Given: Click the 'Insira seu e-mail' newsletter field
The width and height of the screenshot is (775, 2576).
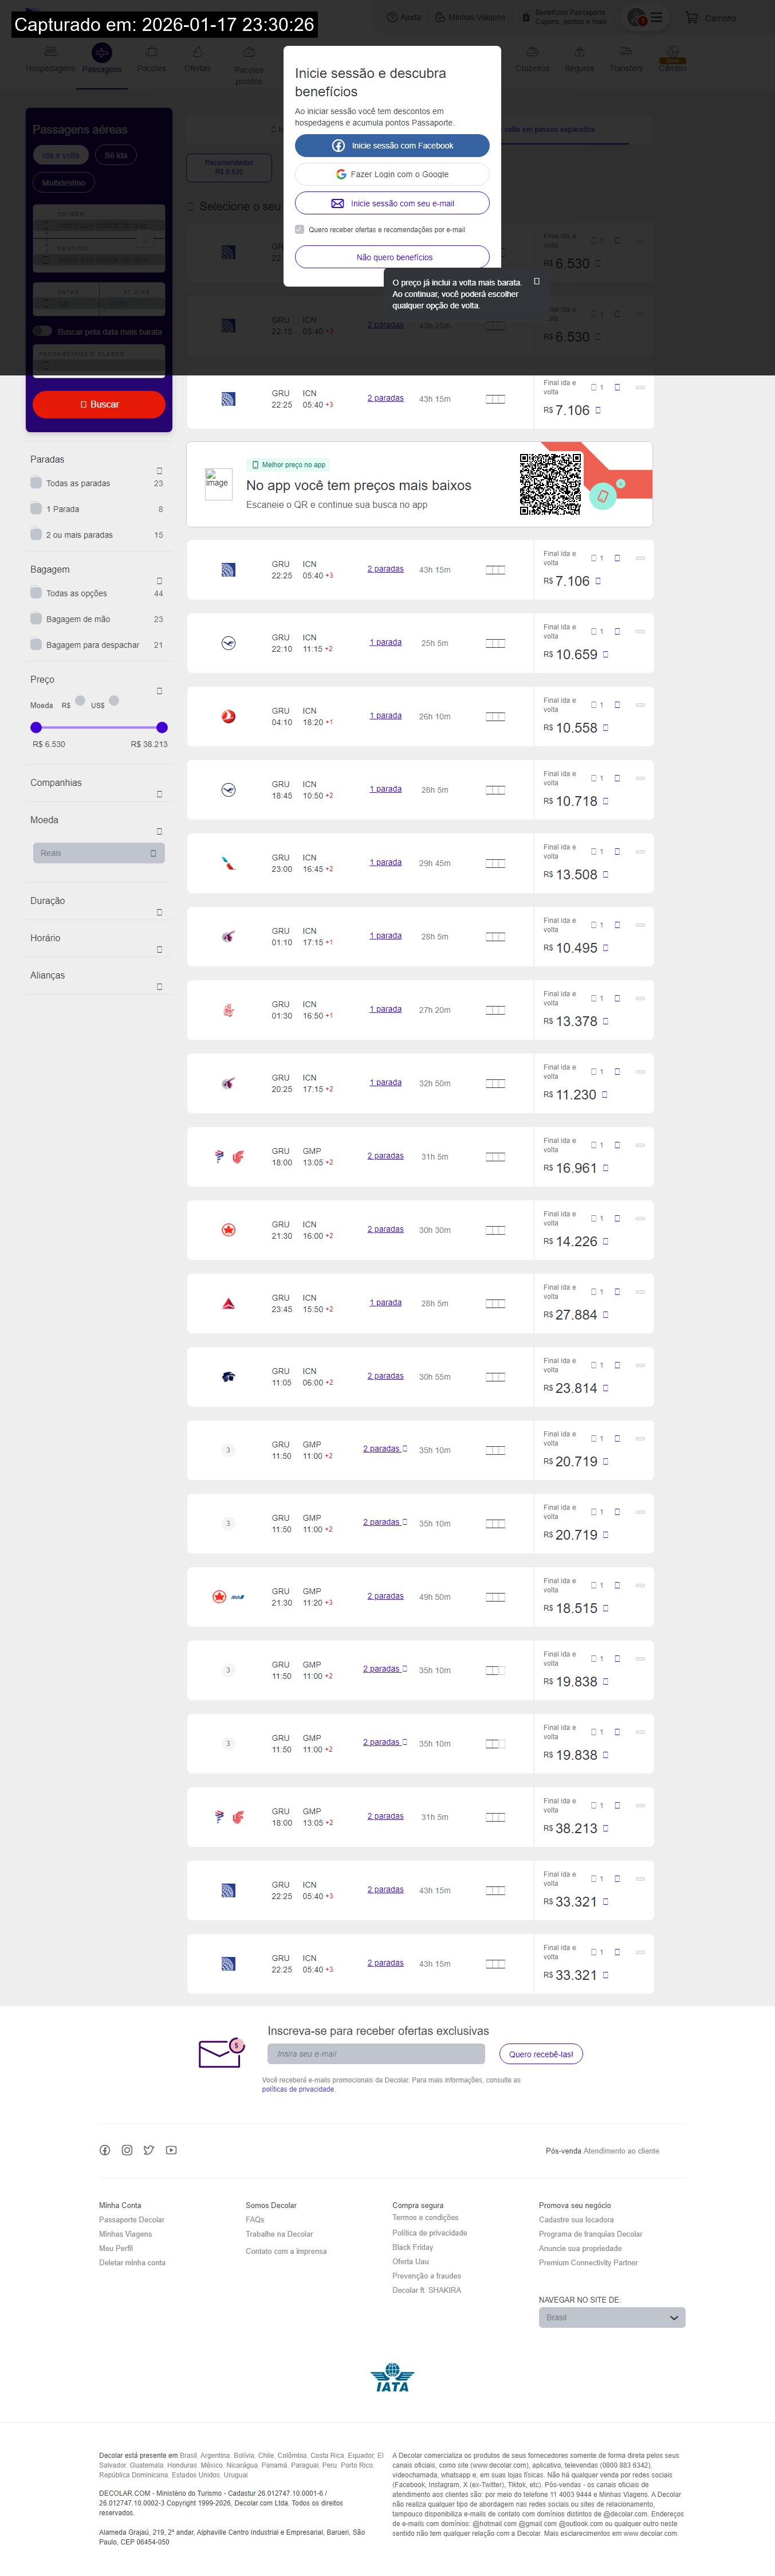Looking at the screenshot, I should point(376,2054).
